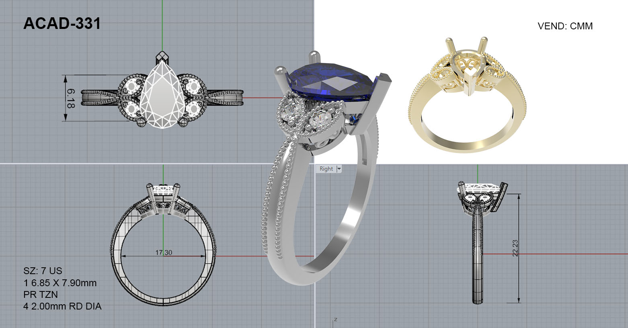Select the 17.30 inner diameter dimension
This screenshot has width=628, height=328.
(x=164, y=253)
